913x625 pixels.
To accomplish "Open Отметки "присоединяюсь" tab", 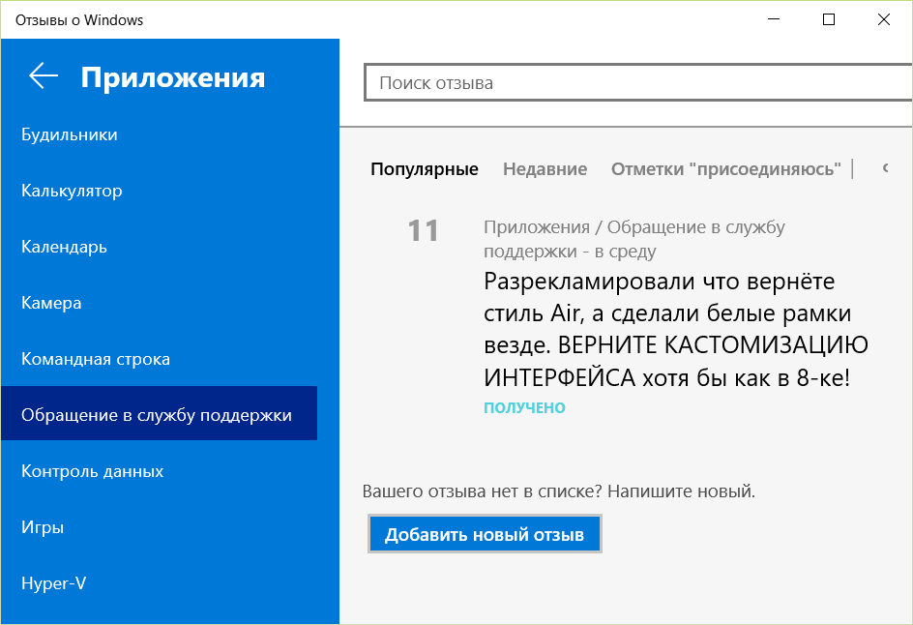I will point(726,169).
